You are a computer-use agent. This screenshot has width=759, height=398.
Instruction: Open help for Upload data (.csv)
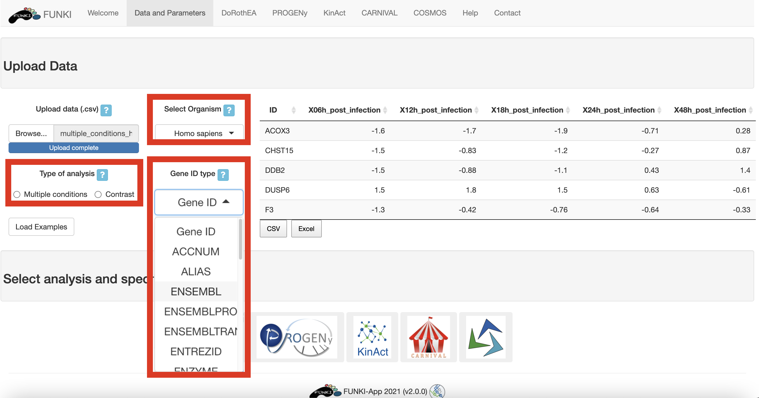point(106,110)
